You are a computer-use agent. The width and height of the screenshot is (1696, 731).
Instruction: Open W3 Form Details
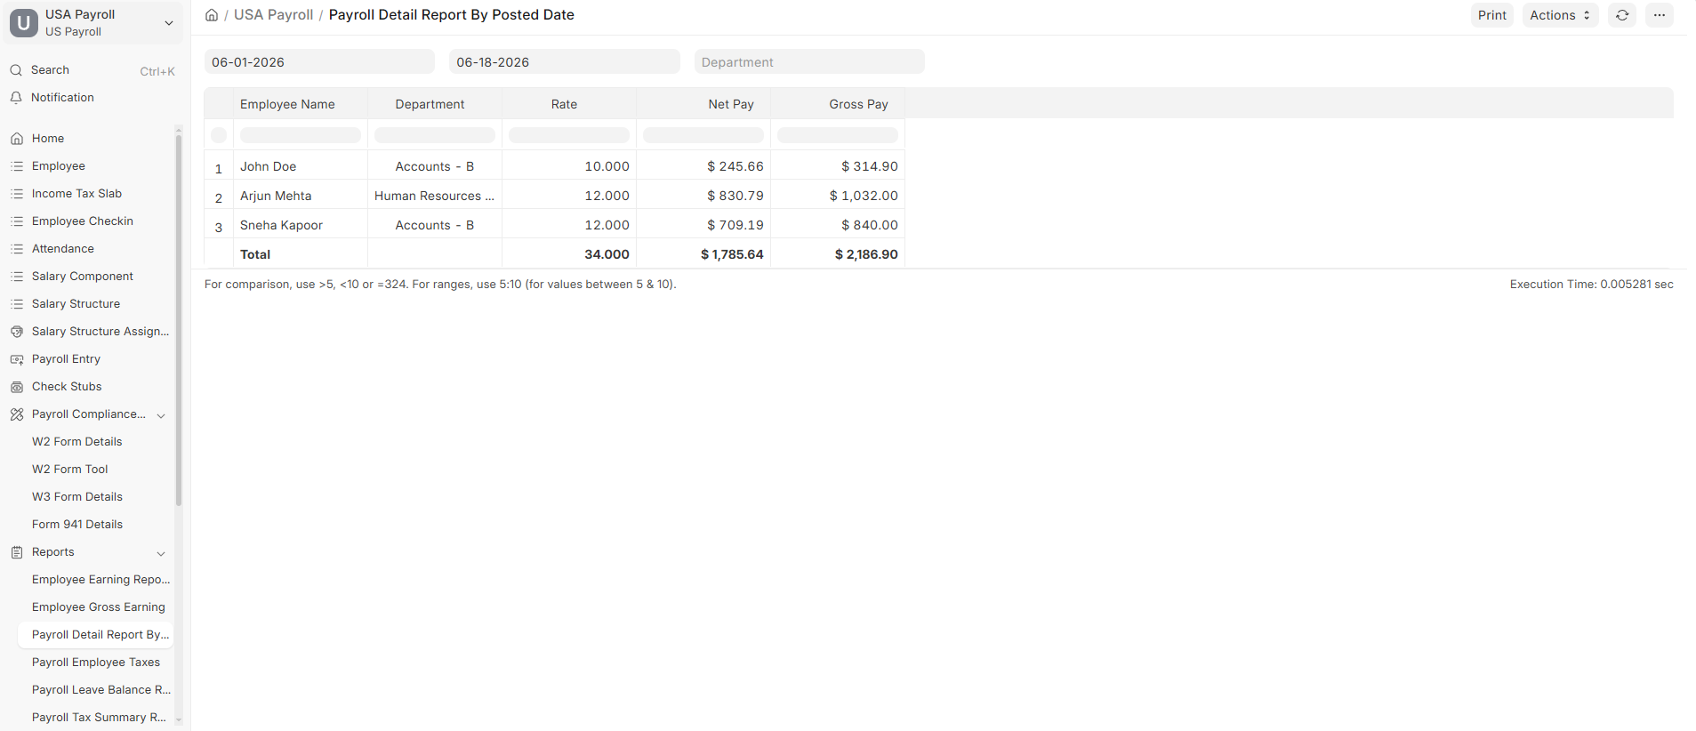77,497
